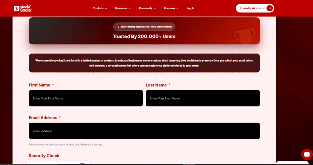Focus the Last Name input field
313x165 pixels.
coord(203,98)
